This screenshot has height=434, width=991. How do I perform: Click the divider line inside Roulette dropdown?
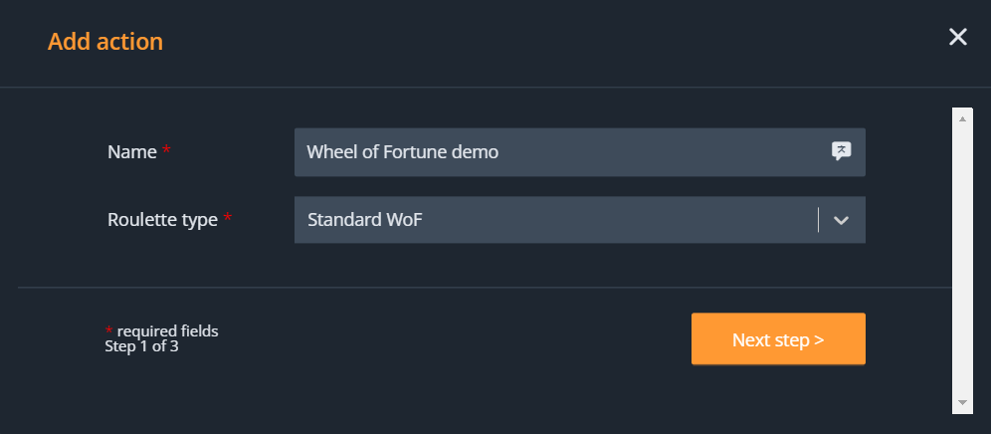[818, 220]
